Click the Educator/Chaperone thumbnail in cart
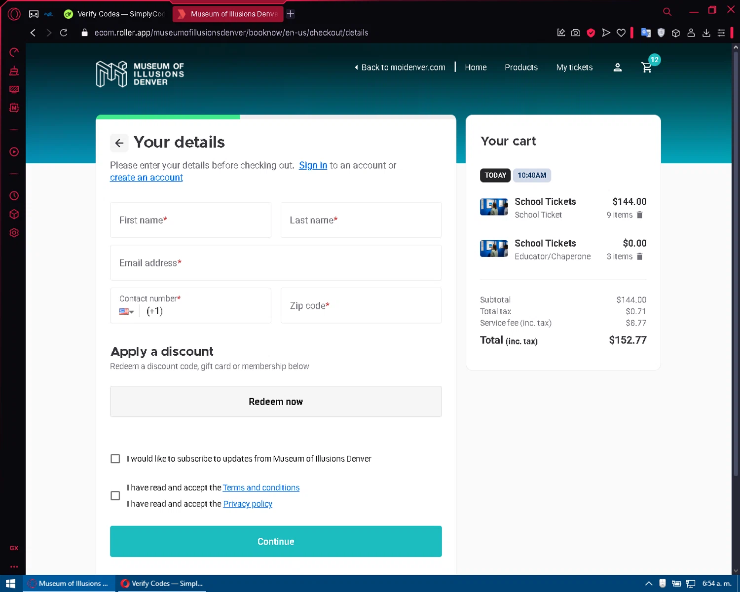The height and width of the screenshot is (592, 740). point(494,249)
